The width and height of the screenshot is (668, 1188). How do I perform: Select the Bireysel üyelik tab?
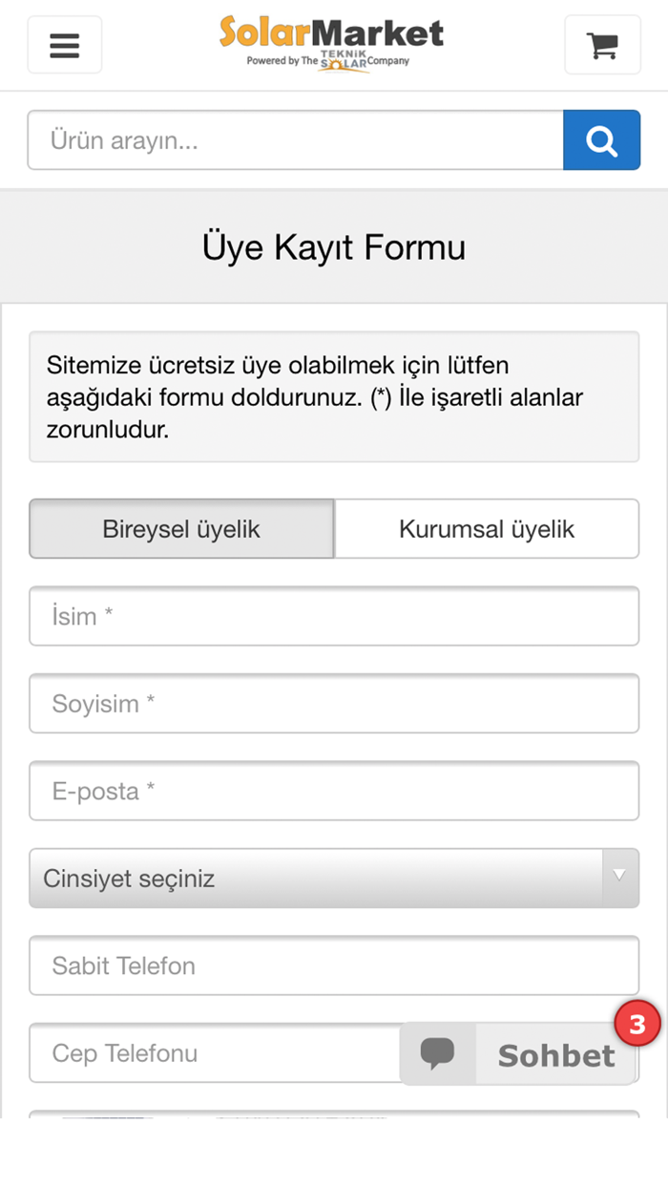[181, 529]
